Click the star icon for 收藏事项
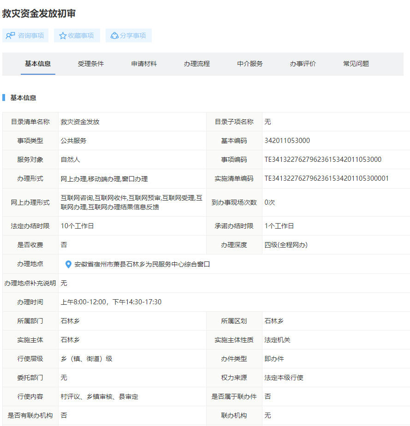The image size is (410, 426). 63,35
